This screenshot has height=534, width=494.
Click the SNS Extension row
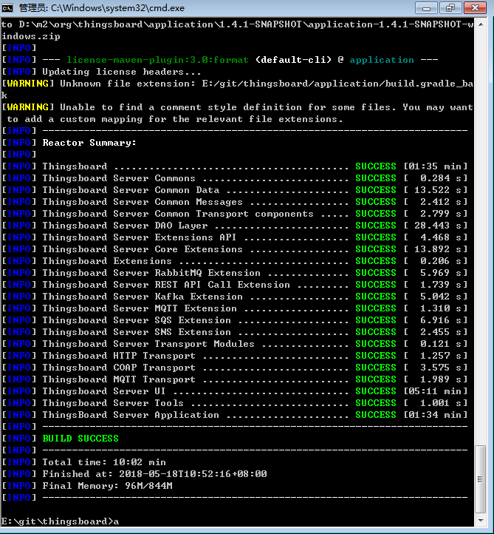(235, 332)
